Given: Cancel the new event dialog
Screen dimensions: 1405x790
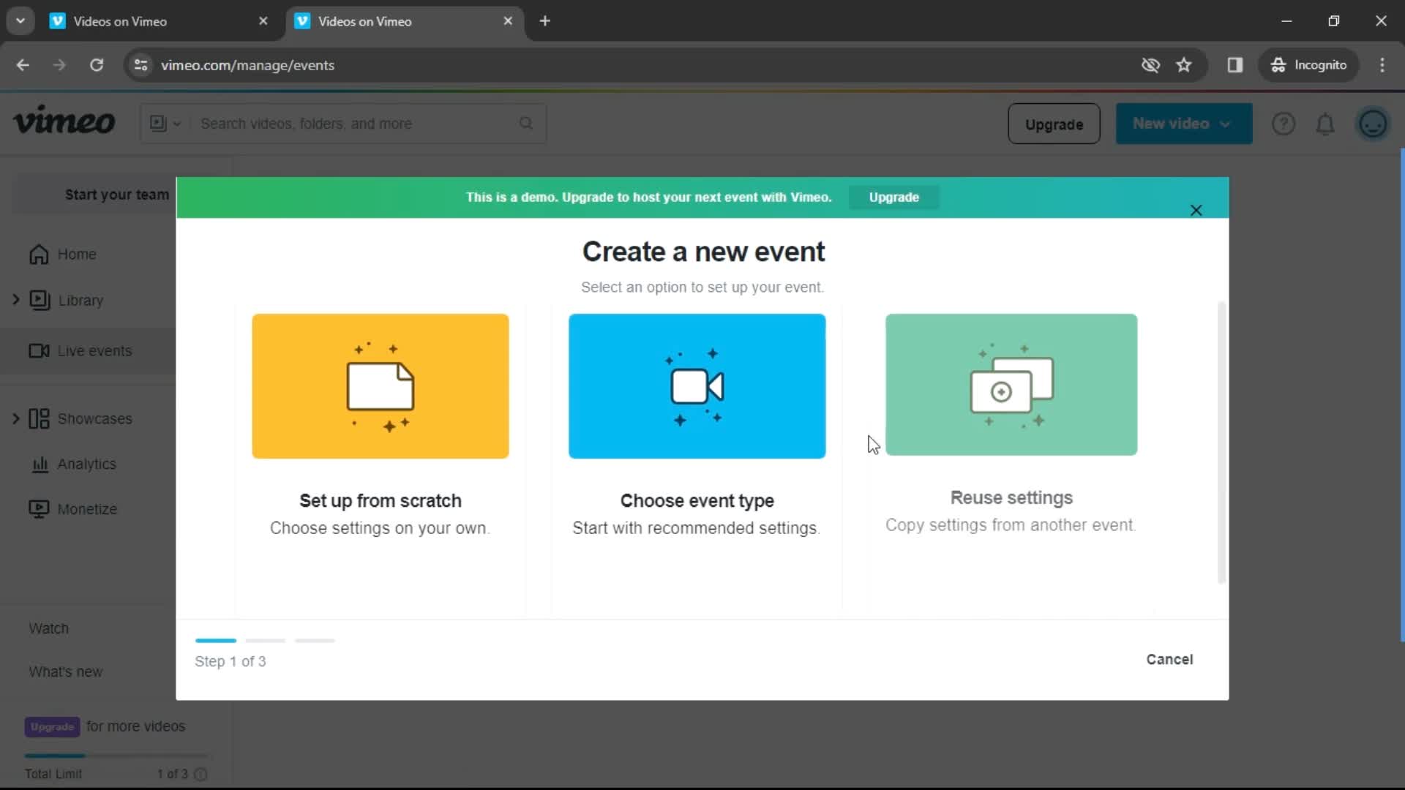Looking at the screenshot, I should coord(1169,660).
